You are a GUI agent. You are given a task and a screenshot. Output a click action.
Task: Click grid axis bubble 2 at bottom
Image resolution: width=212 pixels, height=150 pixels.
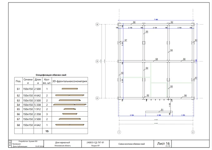193,132
